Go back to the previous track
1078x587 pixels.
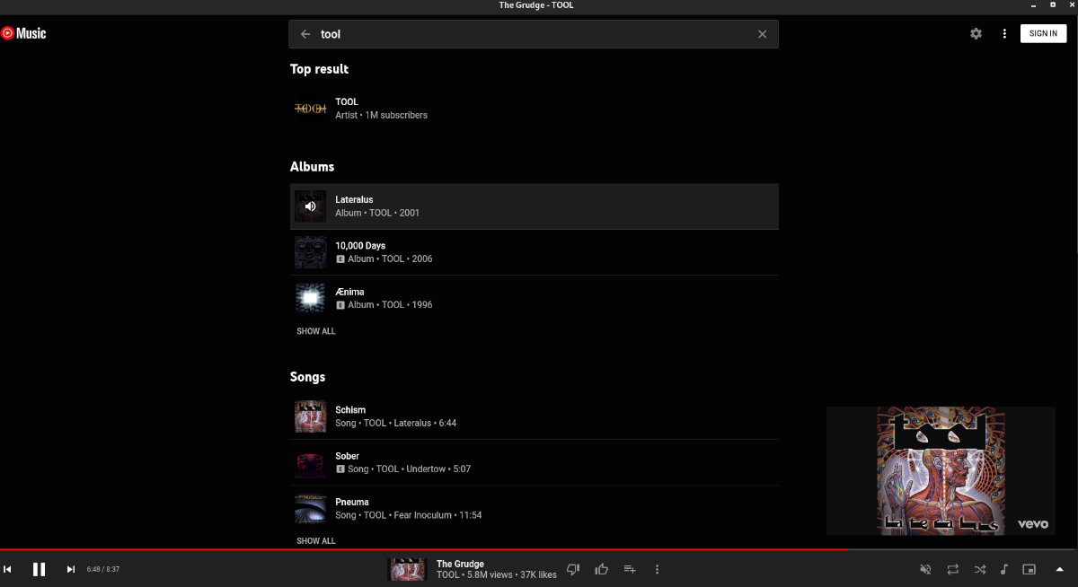(7, 569)
